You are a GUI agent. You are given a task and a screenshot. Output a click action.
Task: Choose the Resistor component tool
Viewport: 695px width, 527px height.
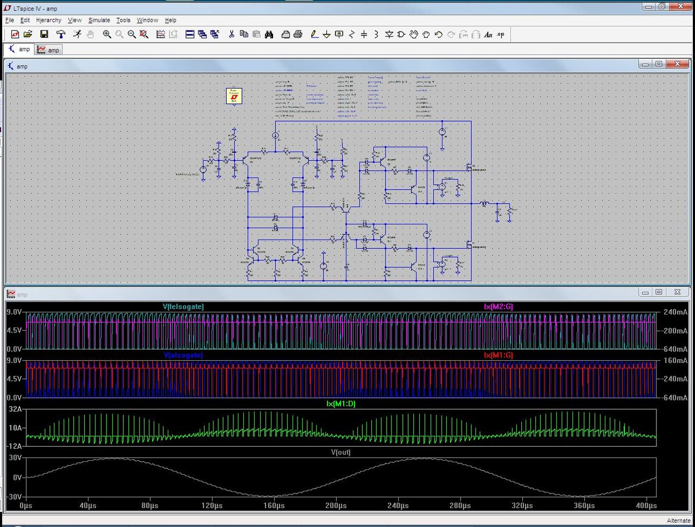(x=351, y=34)
